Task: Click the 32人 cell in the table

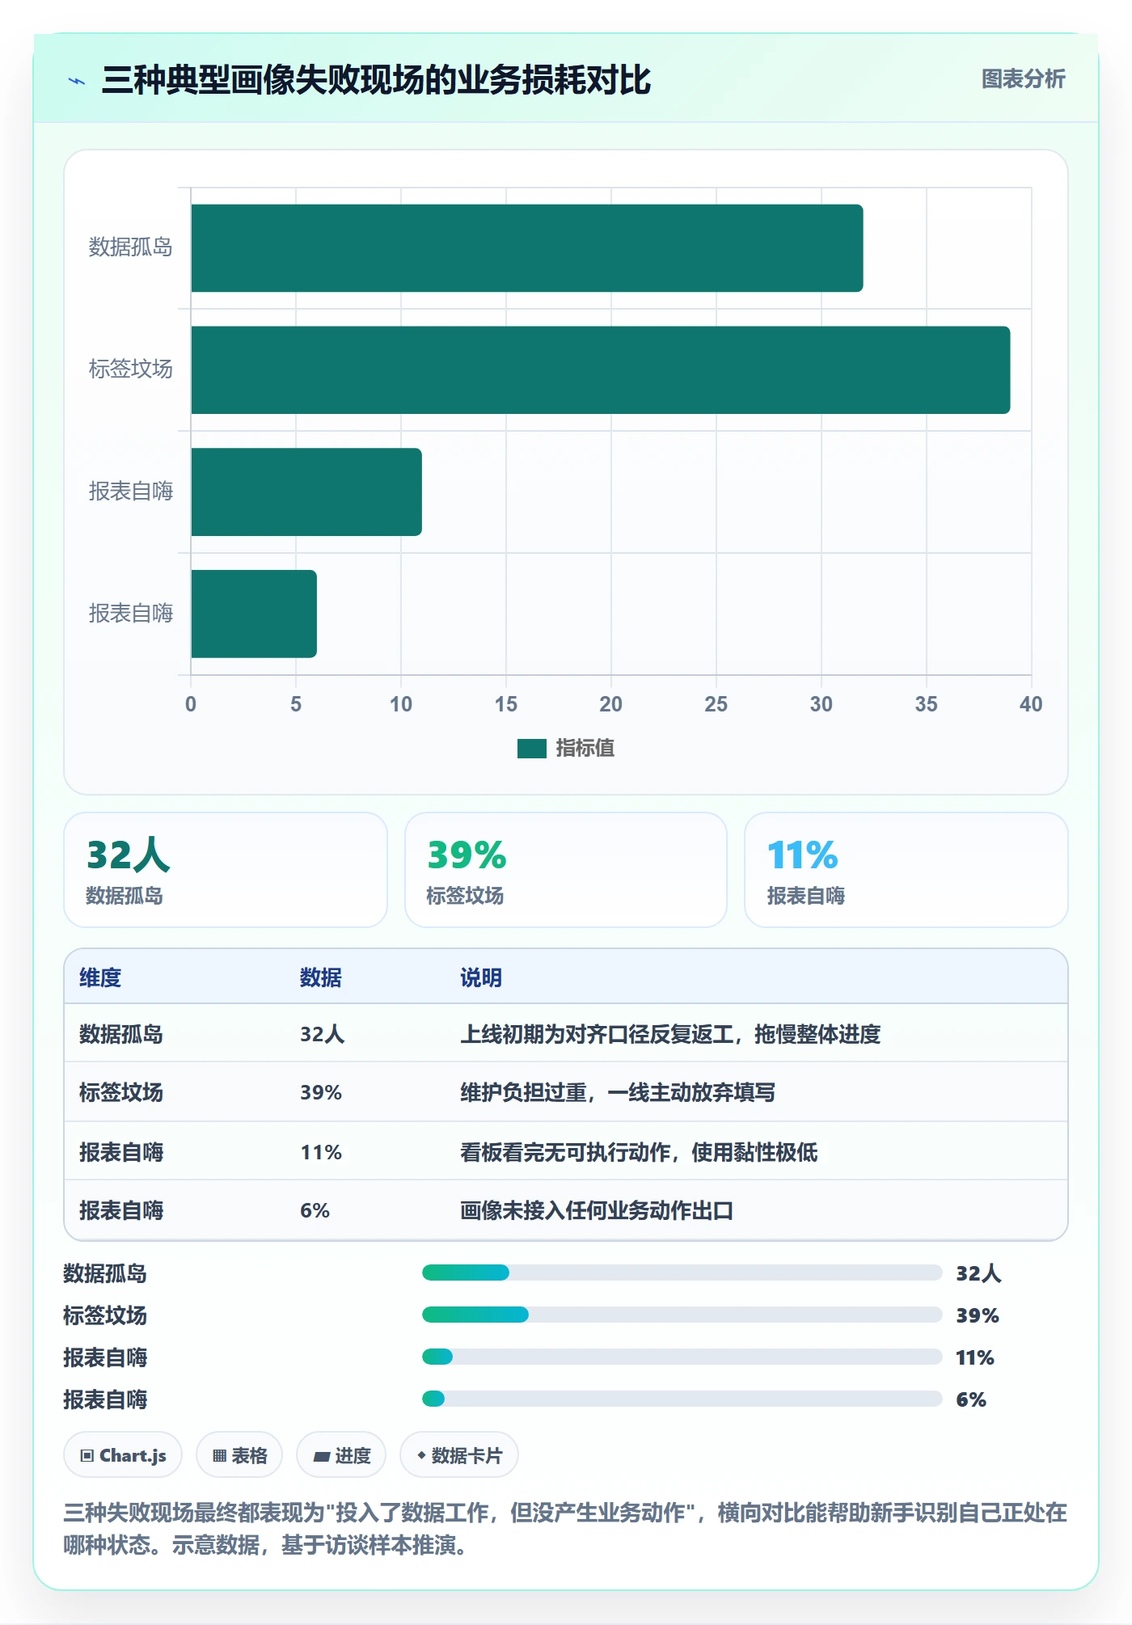Action: click(x=322, y=1034)
